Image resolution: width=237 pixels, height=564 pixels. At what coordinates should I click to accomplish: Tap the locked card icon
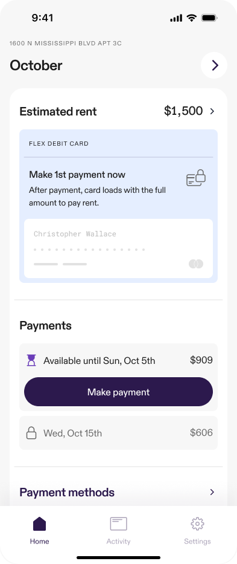pyautogui.click(x=196, y=178)
